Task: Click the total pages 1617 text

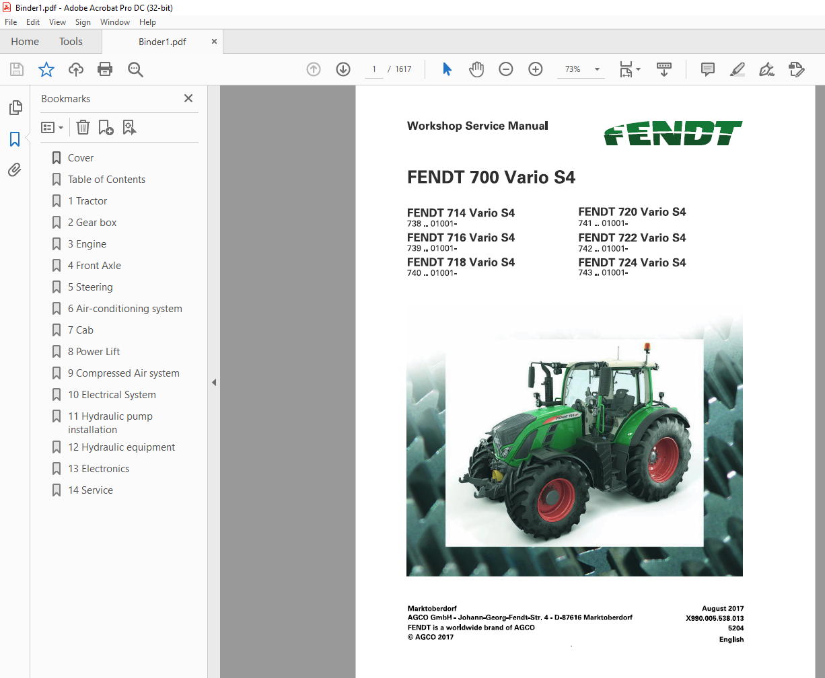Action: point(403,69)
